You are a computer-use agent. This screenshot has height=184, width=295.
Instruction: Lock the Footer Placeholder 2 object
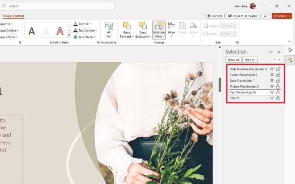[x=278, y=75]
